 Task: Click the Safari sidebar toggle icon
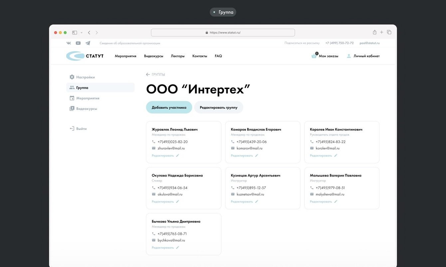[75, 33]
